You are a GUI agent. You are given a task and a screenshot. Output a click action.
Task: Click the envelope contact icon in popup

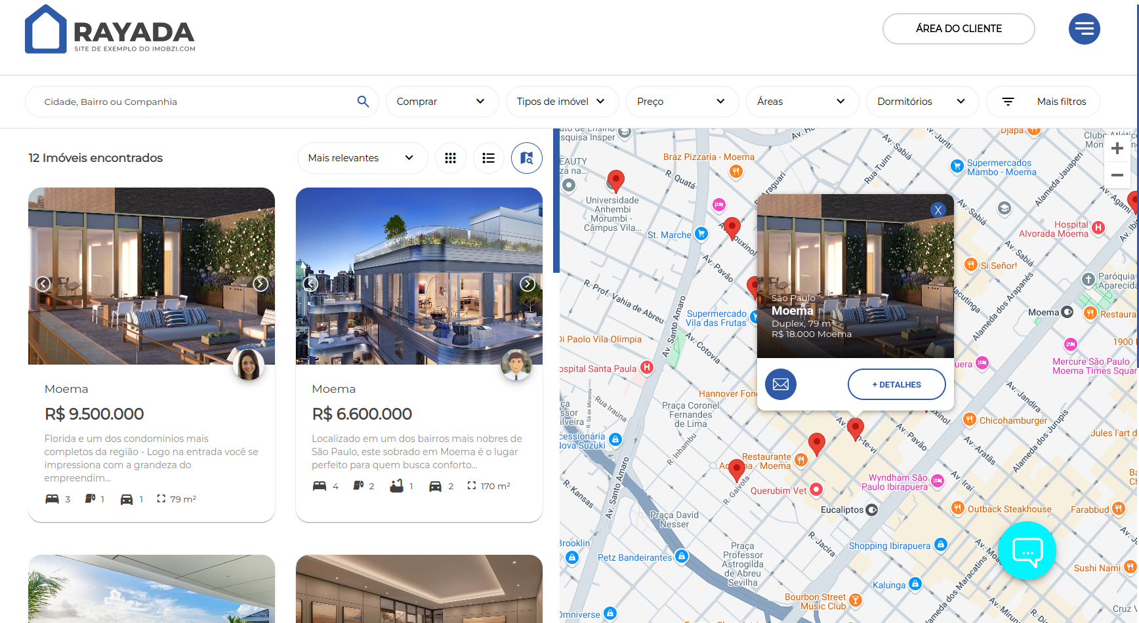(x=781, y=384)
